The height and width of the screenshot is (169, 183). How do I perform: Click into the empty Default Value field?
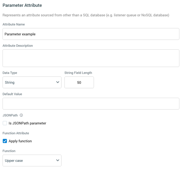91,104
